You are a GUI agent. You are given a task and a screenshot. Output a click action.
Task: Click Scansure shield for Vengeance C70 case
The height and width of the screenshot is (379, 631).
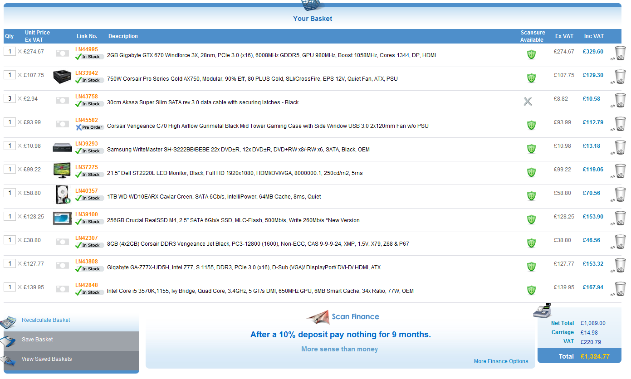pyautogui.click(x=531, y=125)
